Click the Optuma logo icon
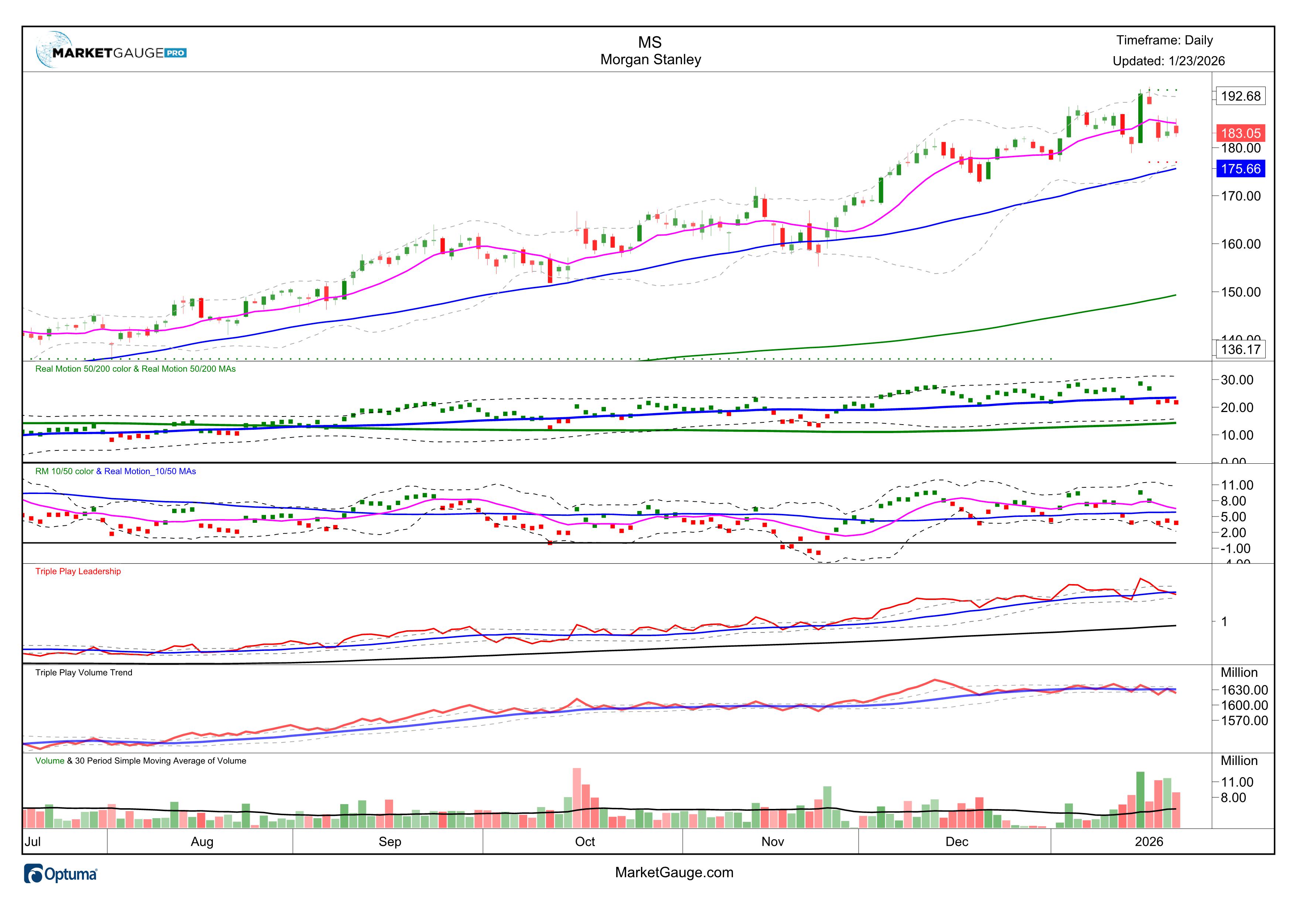Image resolution: width=1296 pixels, height=916 pixels. [x=34, y=874]
